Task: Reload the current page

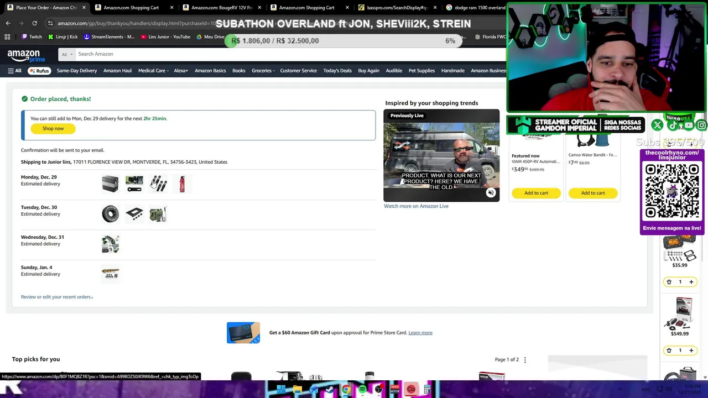Action: coord(34,23)
